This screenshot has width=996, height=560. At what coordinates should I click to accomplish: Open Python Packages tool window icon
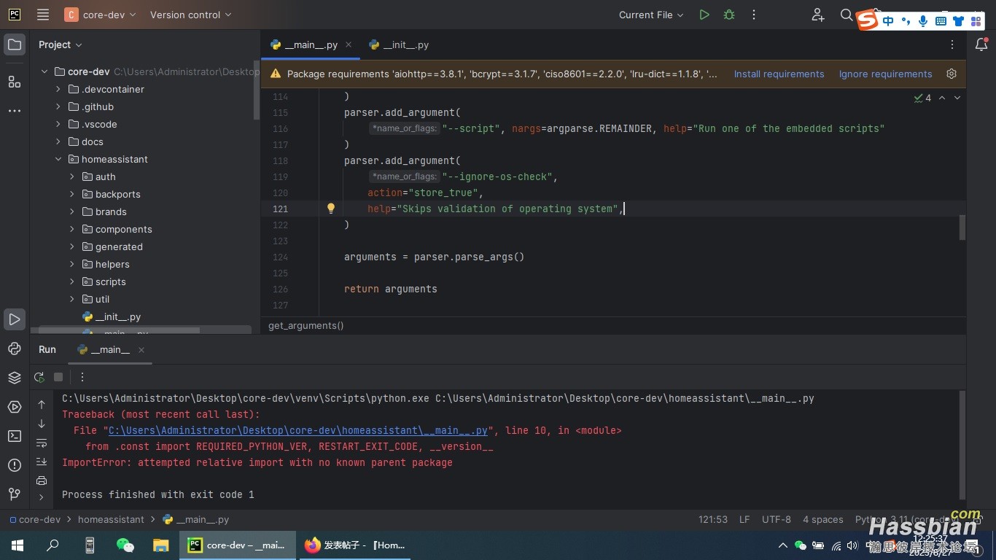click(15, 349)
